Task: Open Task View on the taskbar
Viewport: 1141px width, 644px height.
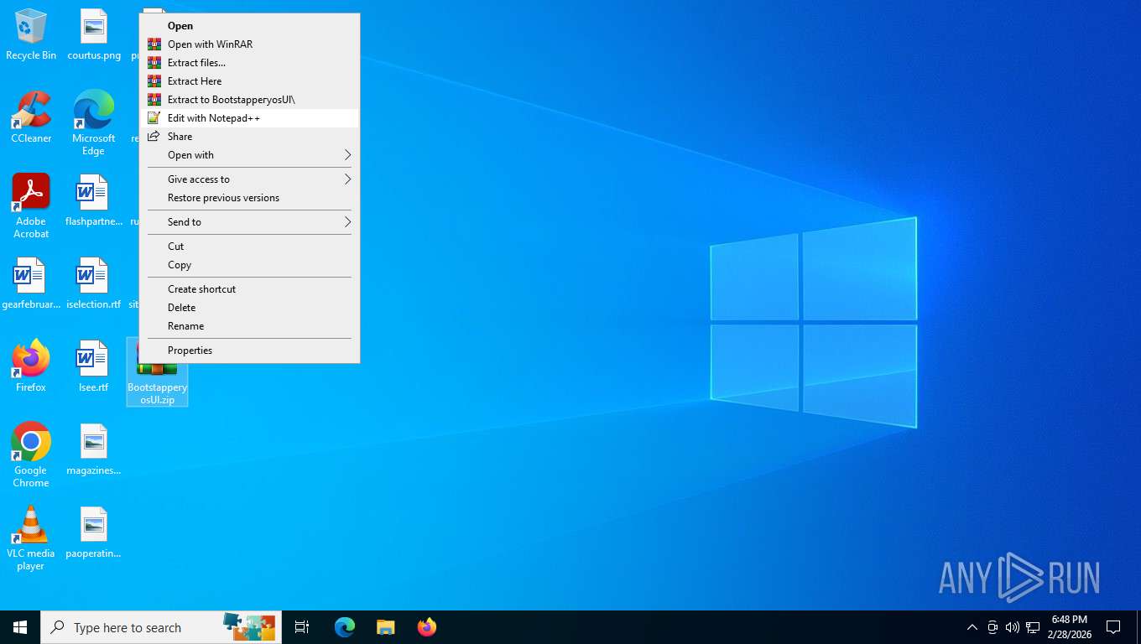Action: pos(302,627)
